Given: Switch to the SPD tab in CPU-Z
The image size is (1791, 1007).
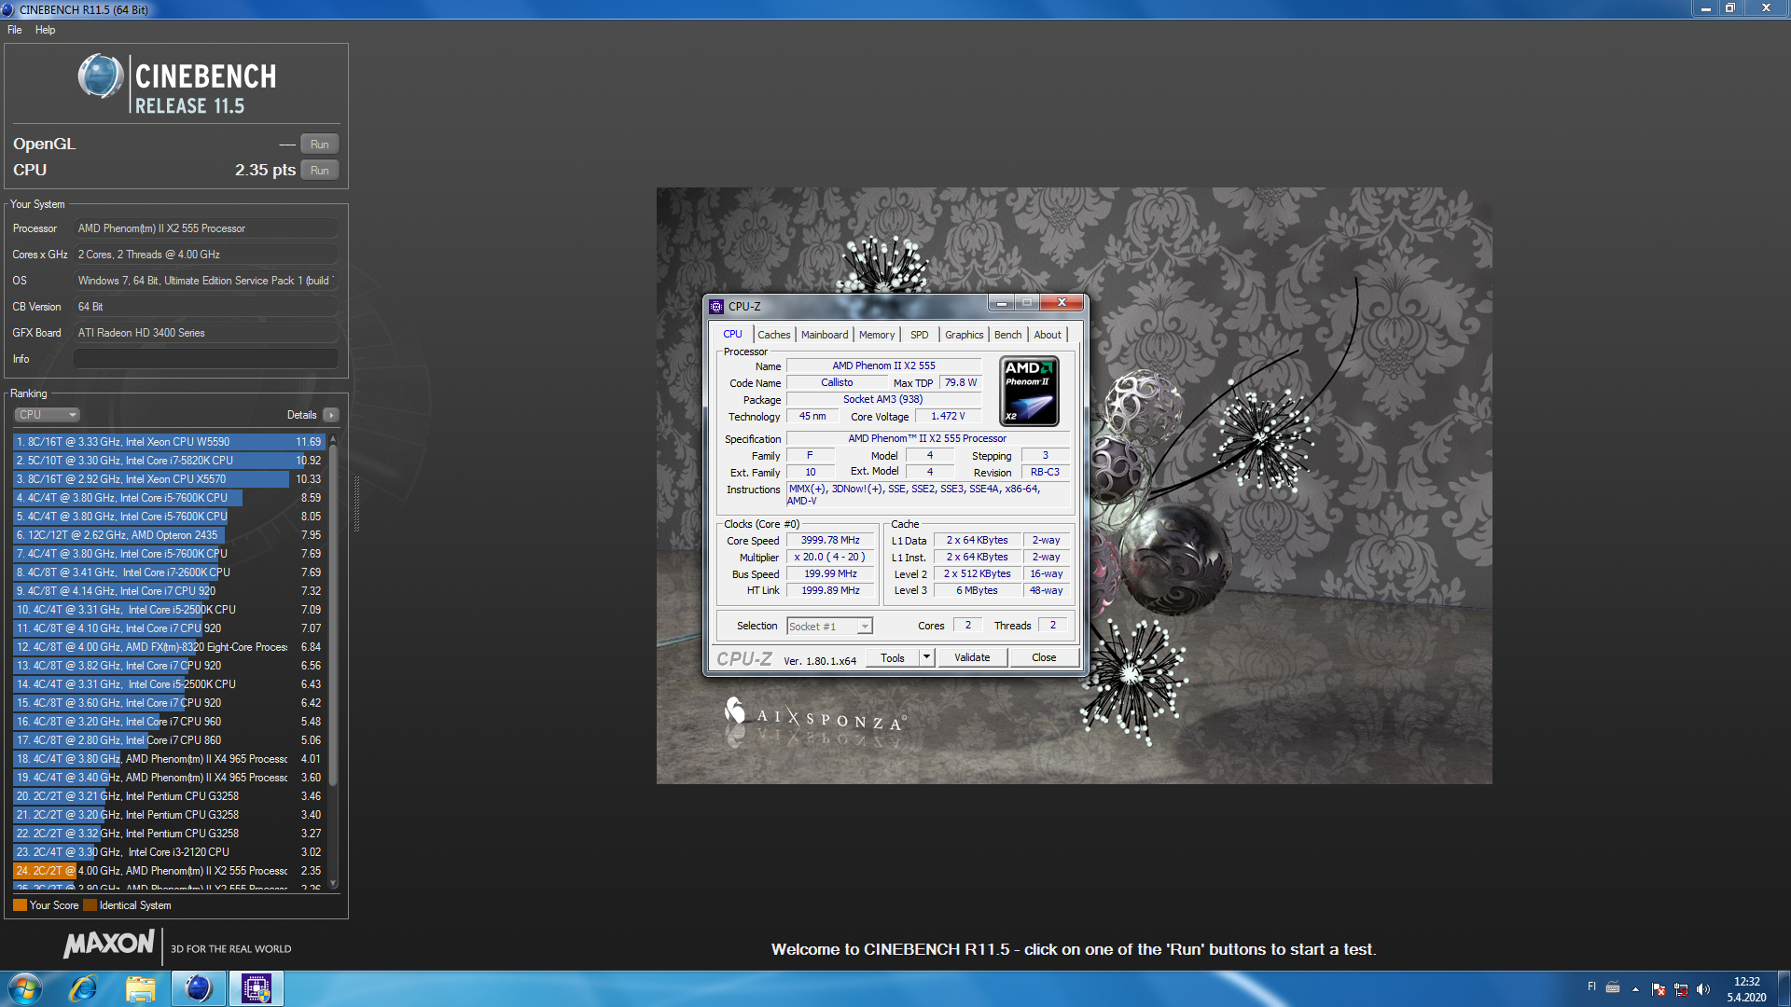Looking at the screenshot, I should pos(920,335).
